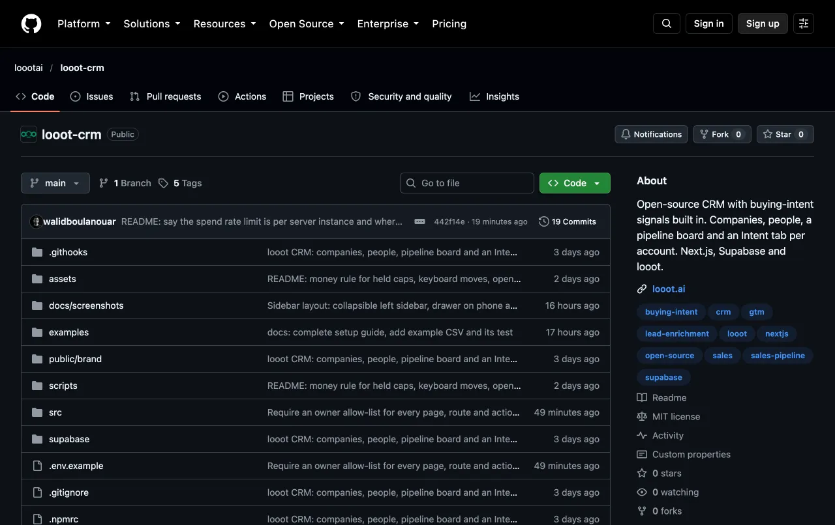The width and height of the screenshot is (835, 525).
Task: Star the looot-crm repository
Action: click(785, 134)
